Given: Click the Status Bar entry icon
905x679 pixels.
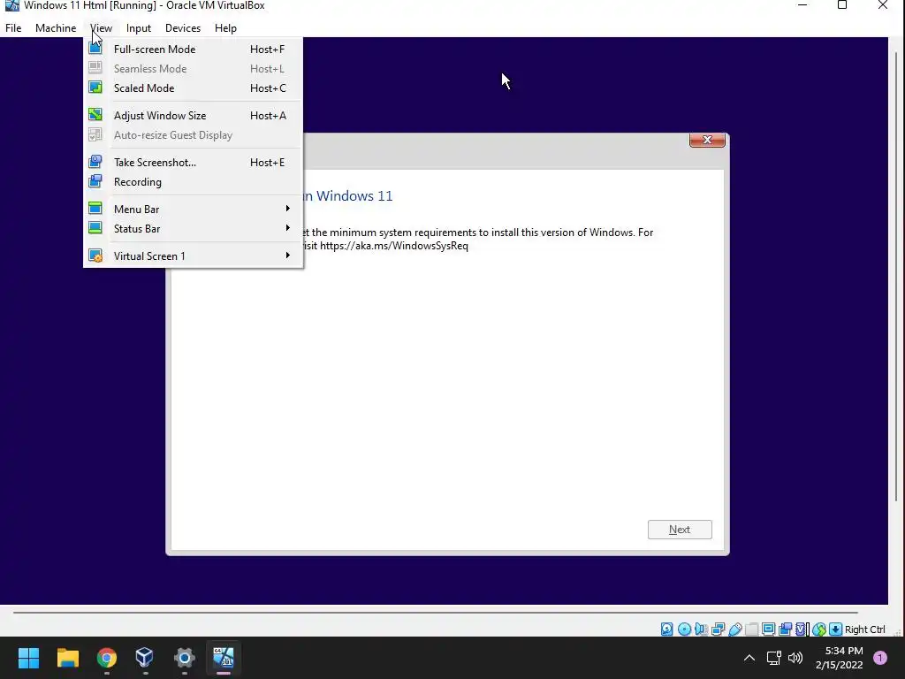Looking at the screenshot, I should tap(95, 228).
